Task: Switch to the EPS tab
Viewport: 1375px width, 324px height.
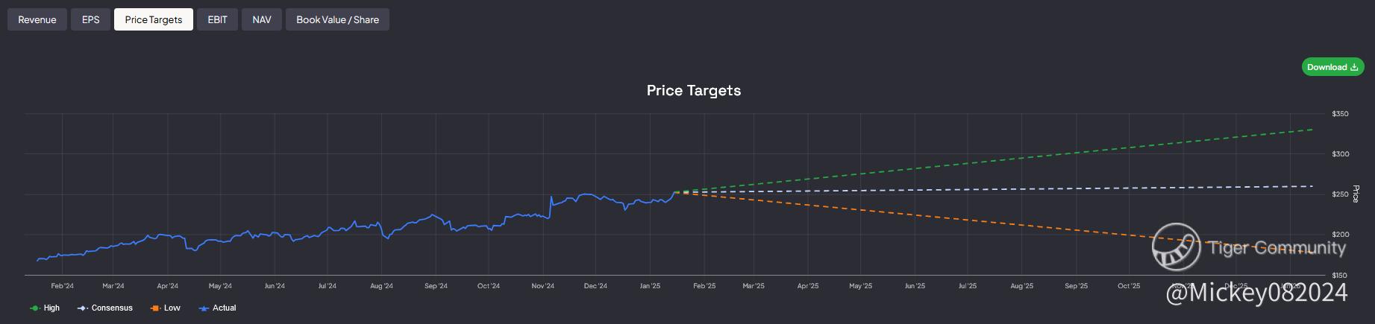Action: pyautogui.click(x=90, y=20)
